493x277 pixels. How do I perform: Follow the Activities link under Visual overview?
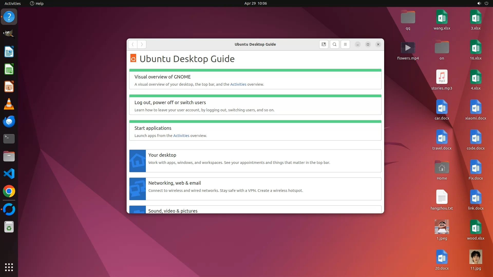click(238, 84)
